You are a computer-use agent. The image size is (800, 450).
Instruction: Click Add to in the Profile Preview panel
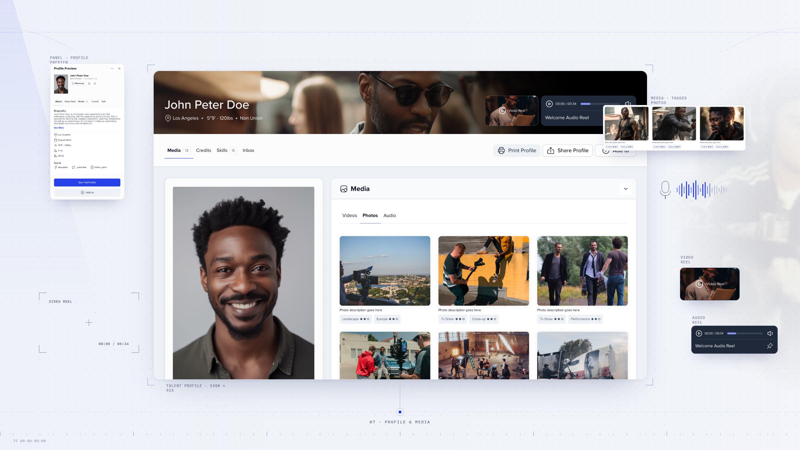pyautogui.click(x=87, y=193)
